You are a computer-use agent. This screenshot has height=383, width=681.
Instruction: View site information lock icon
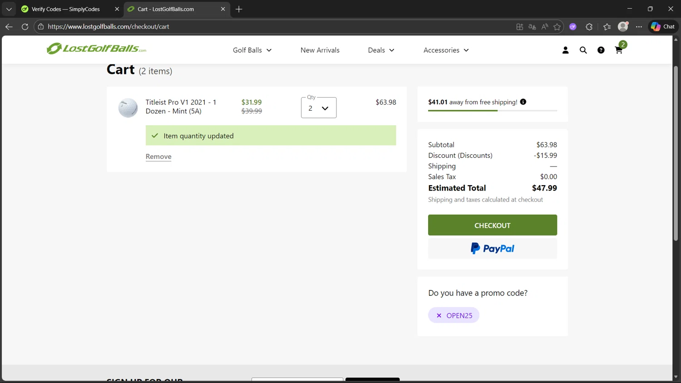(x=41, y=27)
